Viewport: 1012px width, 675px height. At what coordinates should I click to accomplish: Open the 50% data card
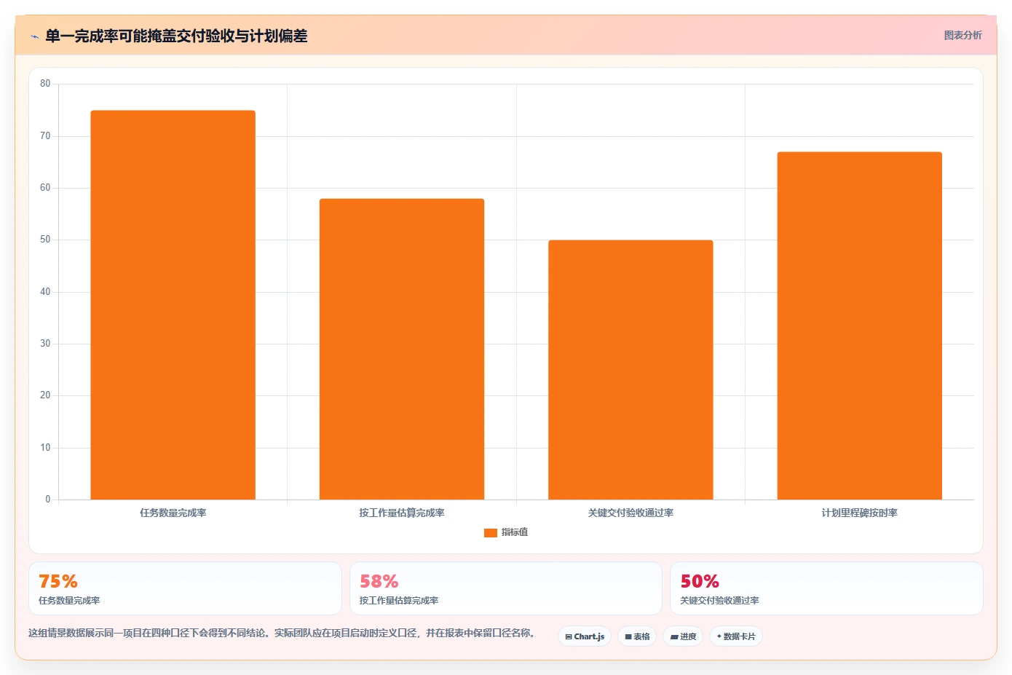coord(826,588)
